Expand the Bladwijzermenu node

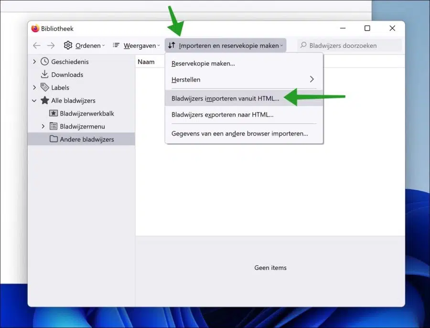[43, 127]
